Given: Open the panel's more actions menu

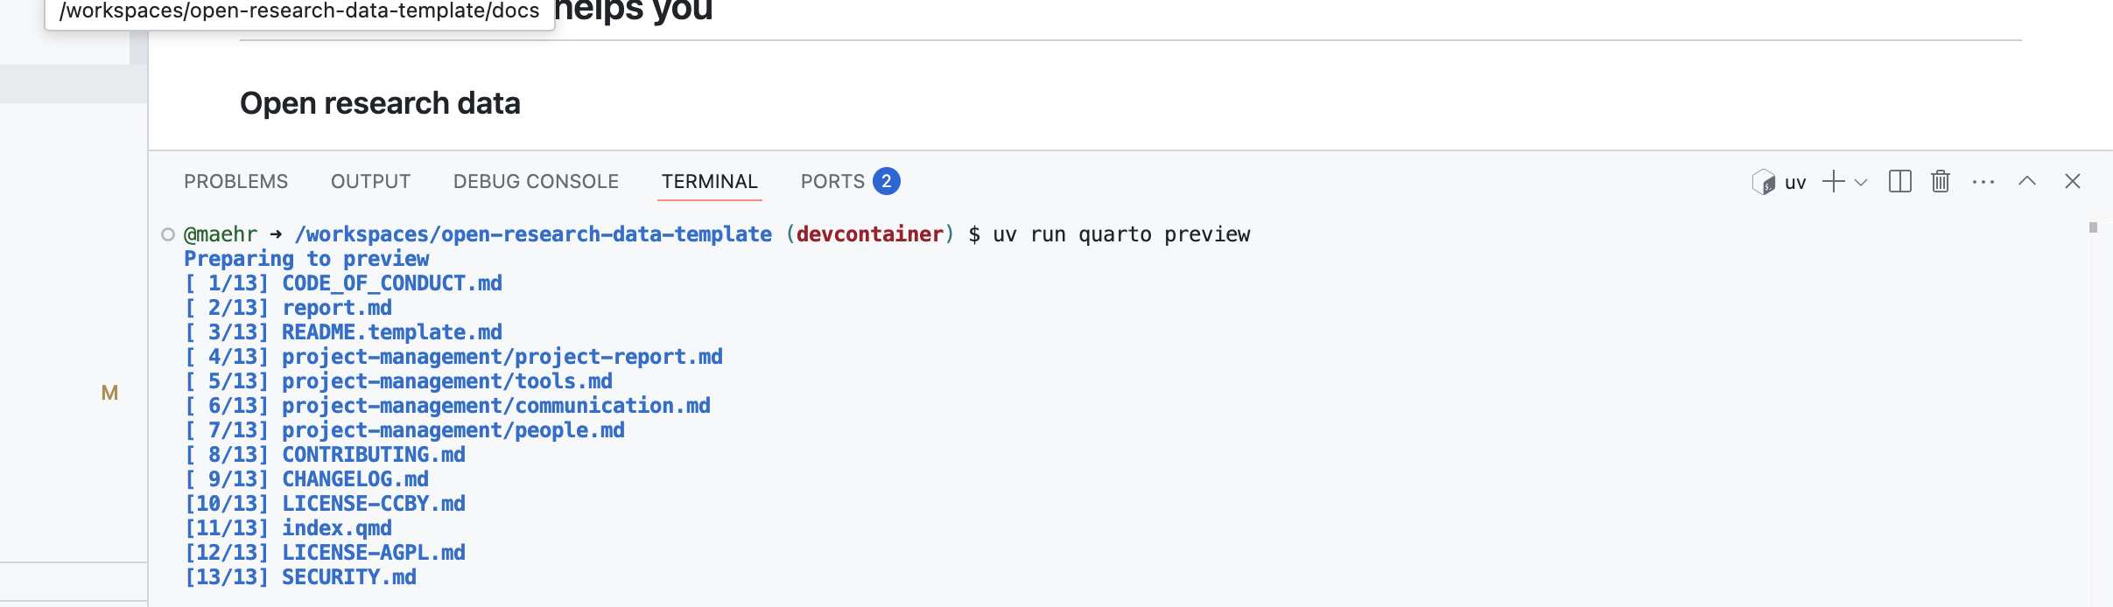Looking at the screenshot, I should point(1983,182).
